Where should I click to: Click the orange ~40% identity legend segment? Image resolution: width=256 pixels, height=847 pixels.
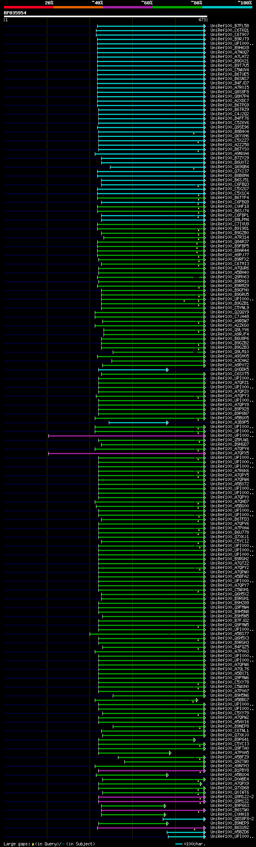[x=78, y=7]
